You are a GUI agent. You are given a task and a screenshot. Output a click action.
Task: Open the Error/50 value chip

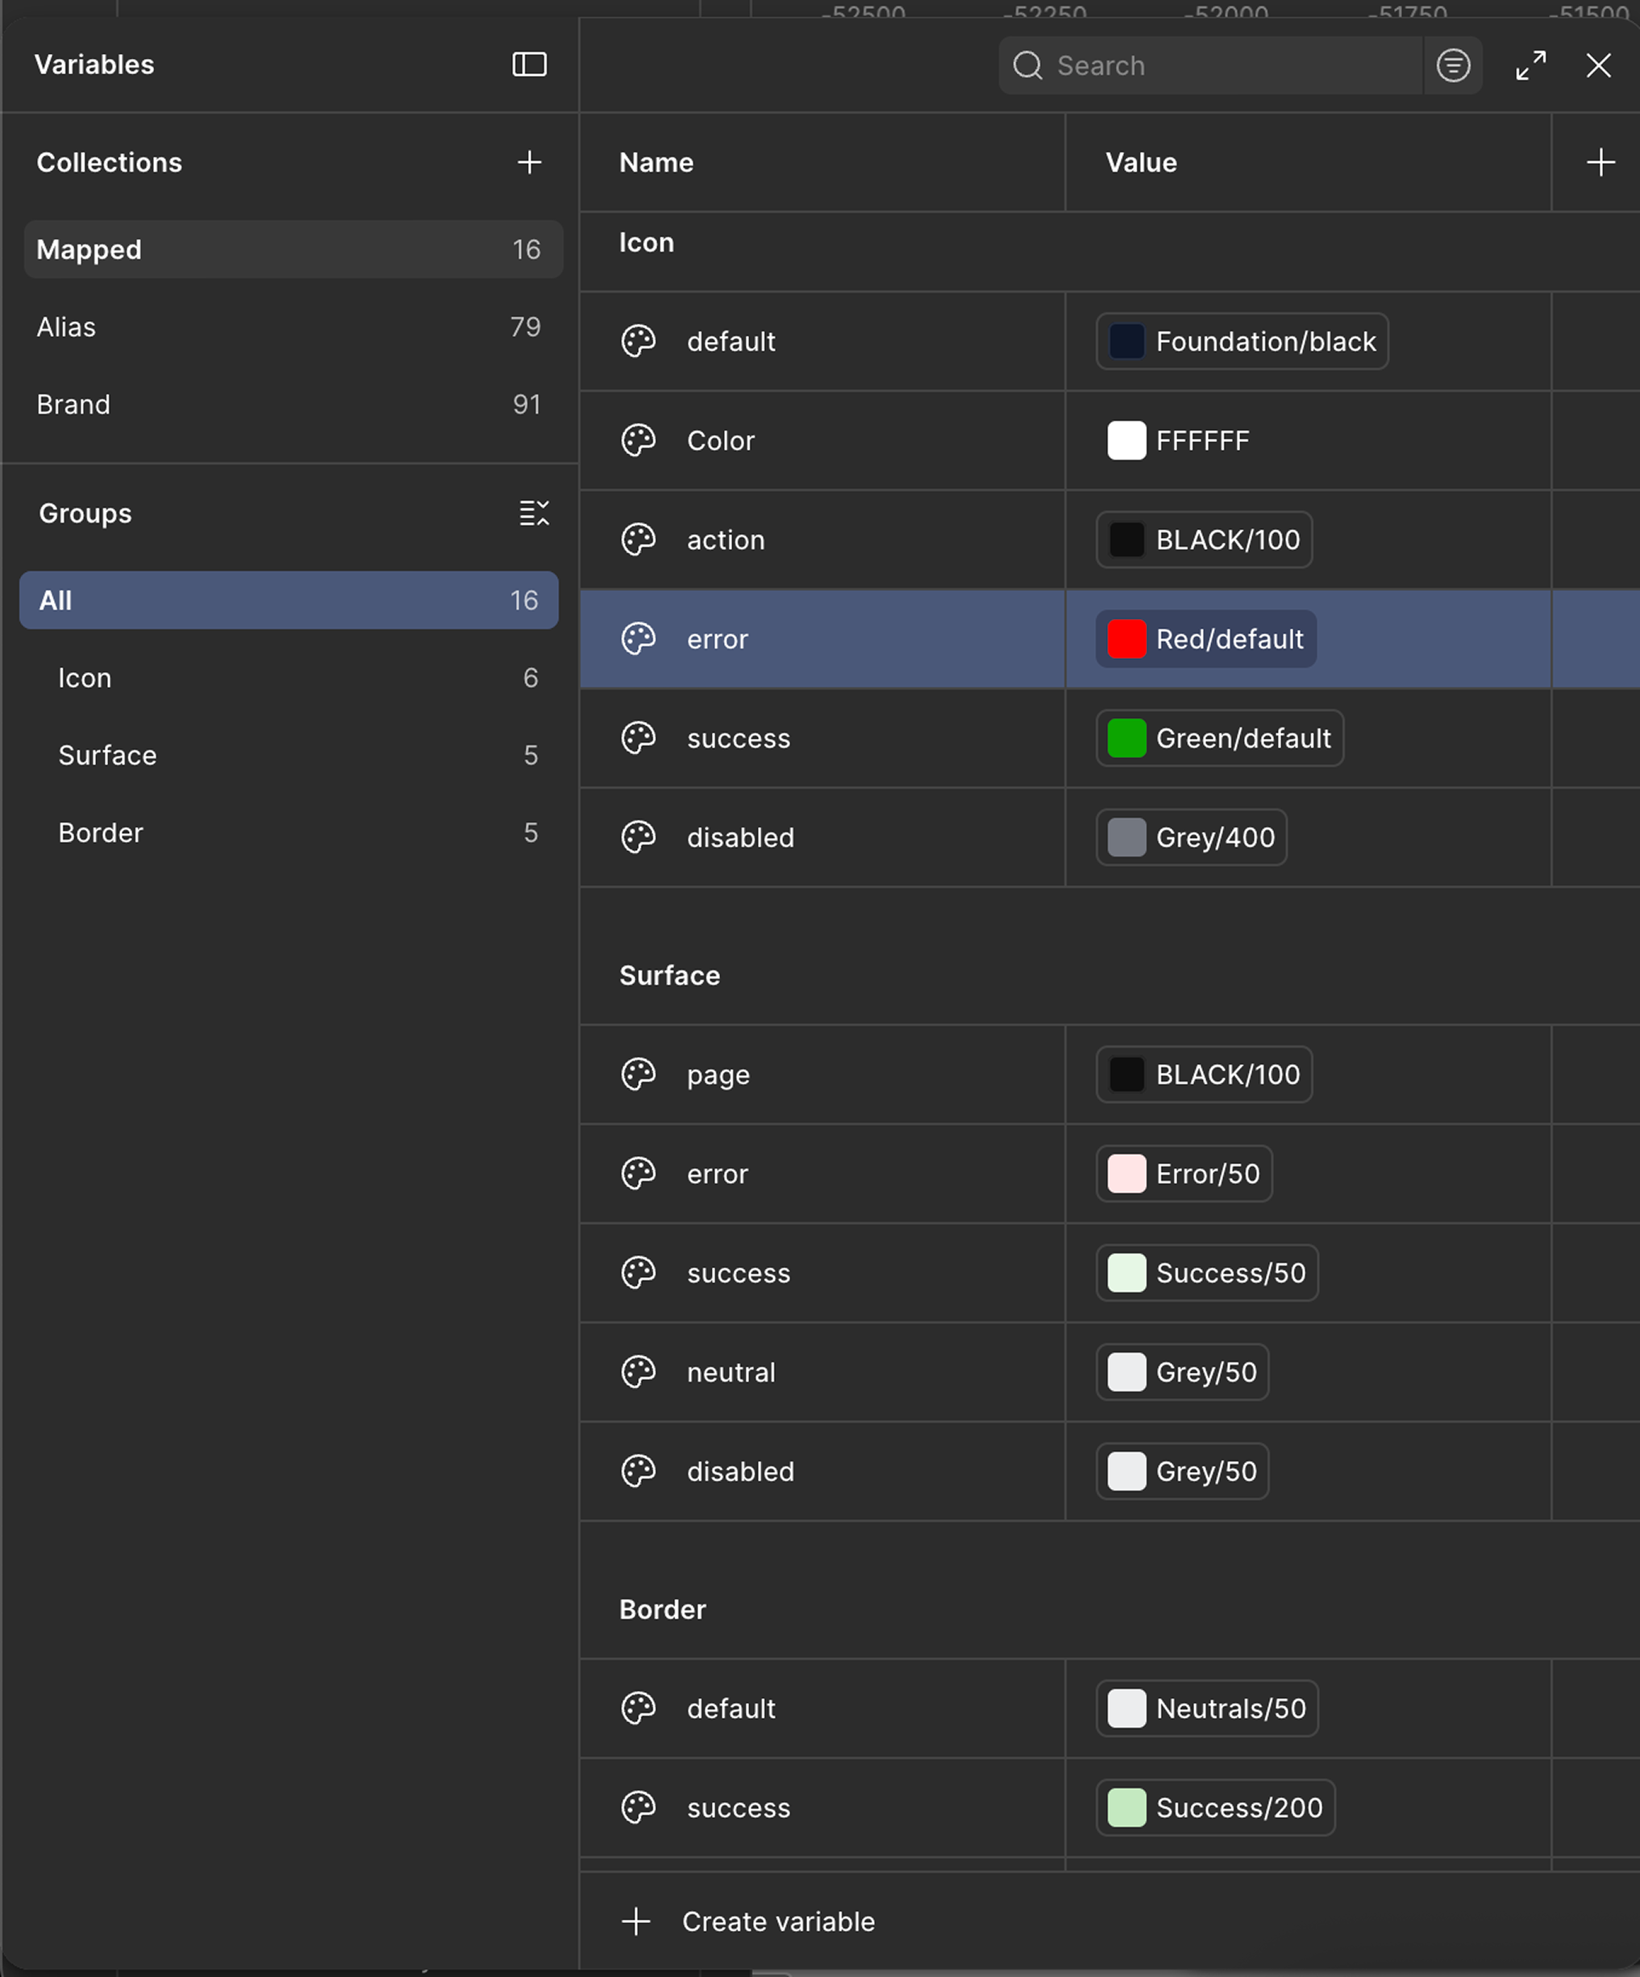[x=1184, y=1173]
